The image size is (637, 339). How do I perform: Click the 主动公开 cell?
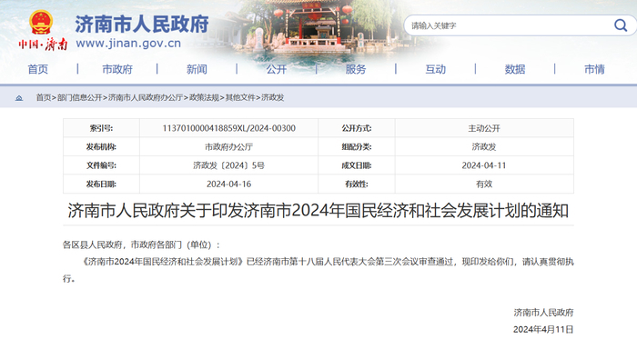(x=484, y=128)
